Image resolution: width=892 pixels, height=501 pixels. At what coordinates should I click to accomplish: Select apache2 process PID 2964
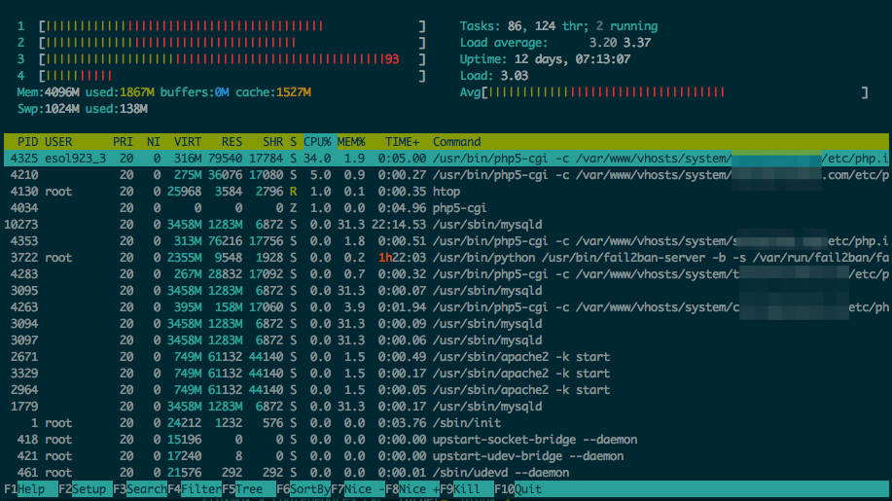pos(446,389)
